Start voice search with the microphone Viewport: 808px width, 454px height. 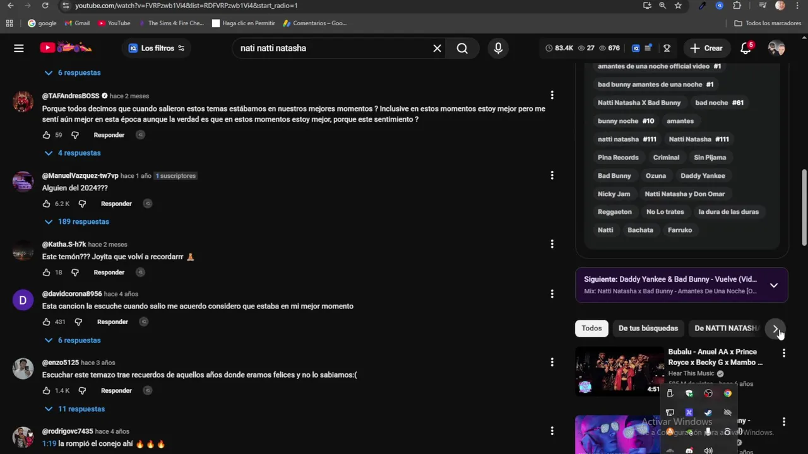coord(498,48)
